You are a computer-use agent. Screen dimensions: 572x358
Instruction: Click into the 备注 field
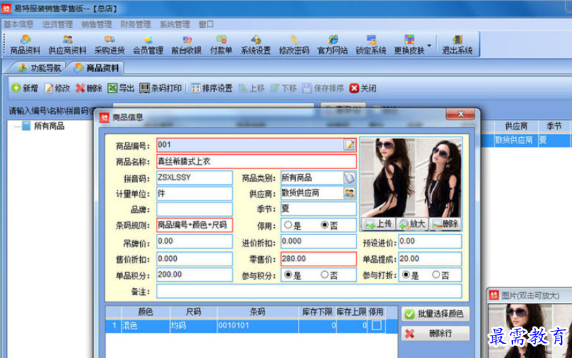(309, 291)
